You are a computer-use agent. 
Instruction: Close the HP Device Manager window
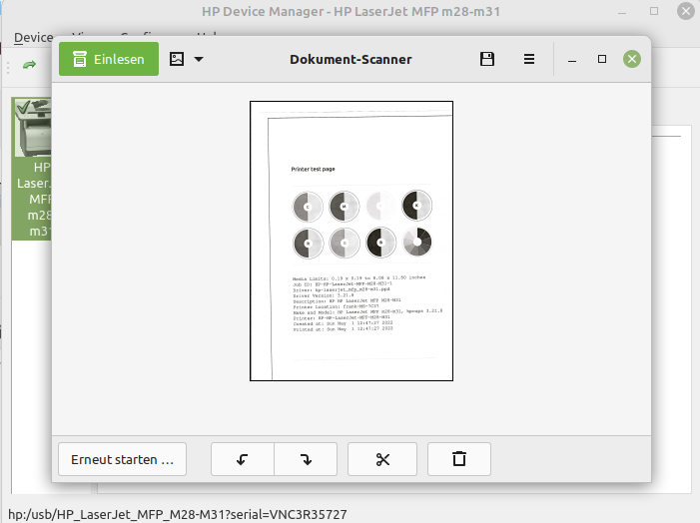[686, 11]
